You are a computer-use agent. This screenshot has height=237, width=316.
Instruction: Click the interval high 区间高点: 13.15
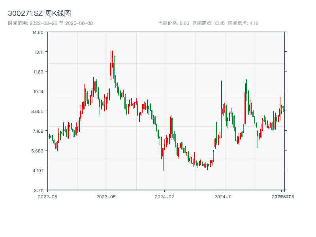coord(209,23)
